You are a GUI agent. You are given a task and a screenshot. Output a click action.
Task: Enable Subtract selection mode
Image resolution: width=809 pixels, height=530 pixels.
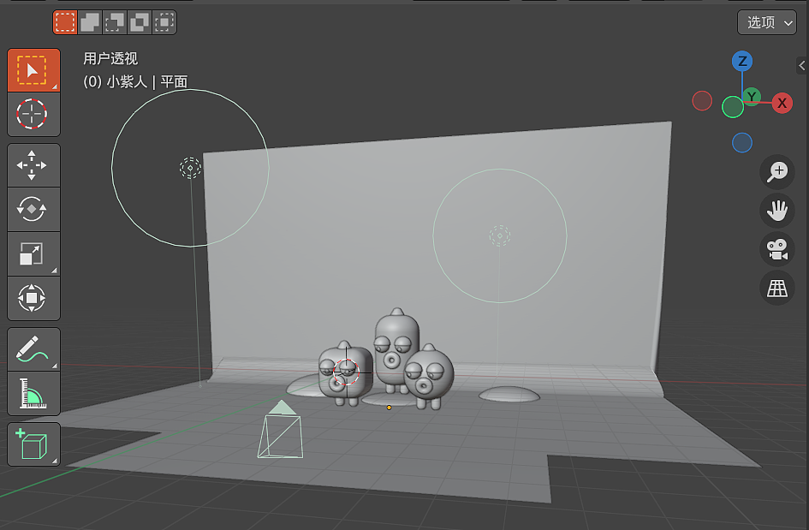(x=114, y=22)
